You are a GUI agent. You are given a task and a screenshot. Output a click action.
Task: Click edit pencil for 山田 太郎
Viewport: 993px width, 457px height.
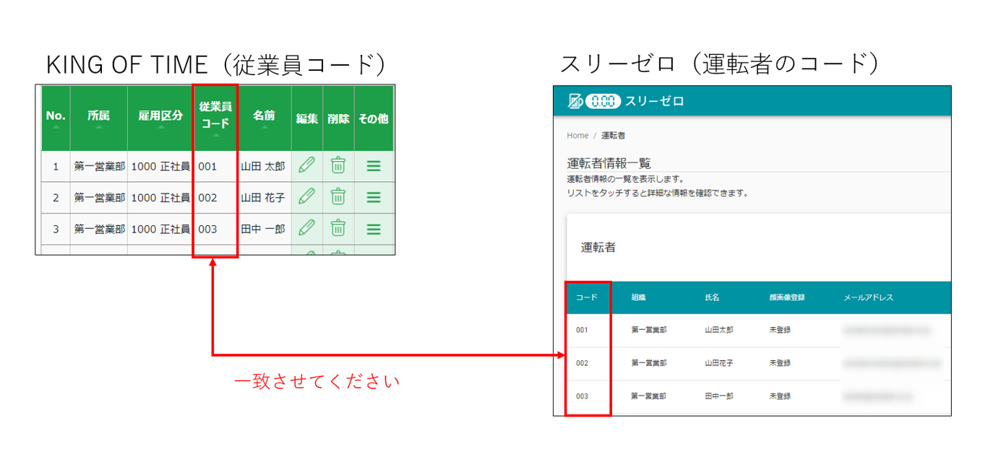click(306, 165)
